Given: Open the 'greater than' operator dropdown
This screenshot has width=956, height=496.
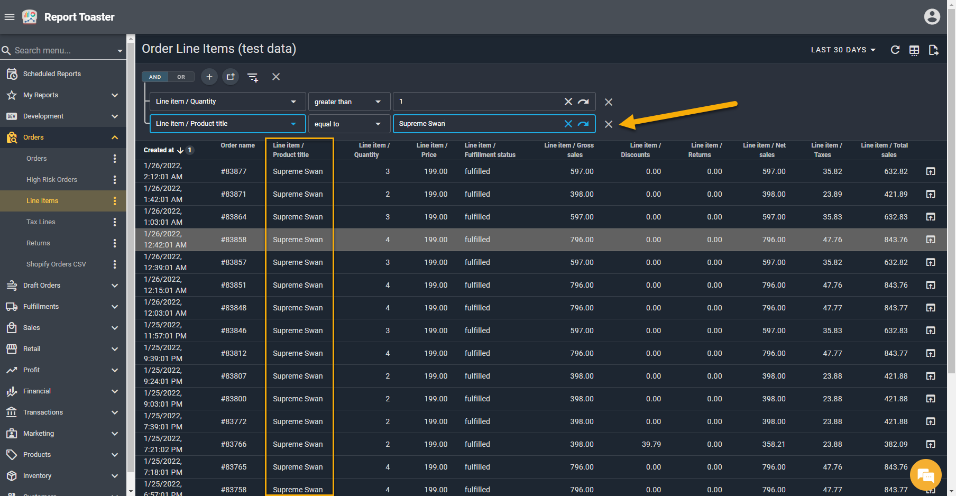Looking at the screenshot, I should pyautogui.click(x=348, y=102).
